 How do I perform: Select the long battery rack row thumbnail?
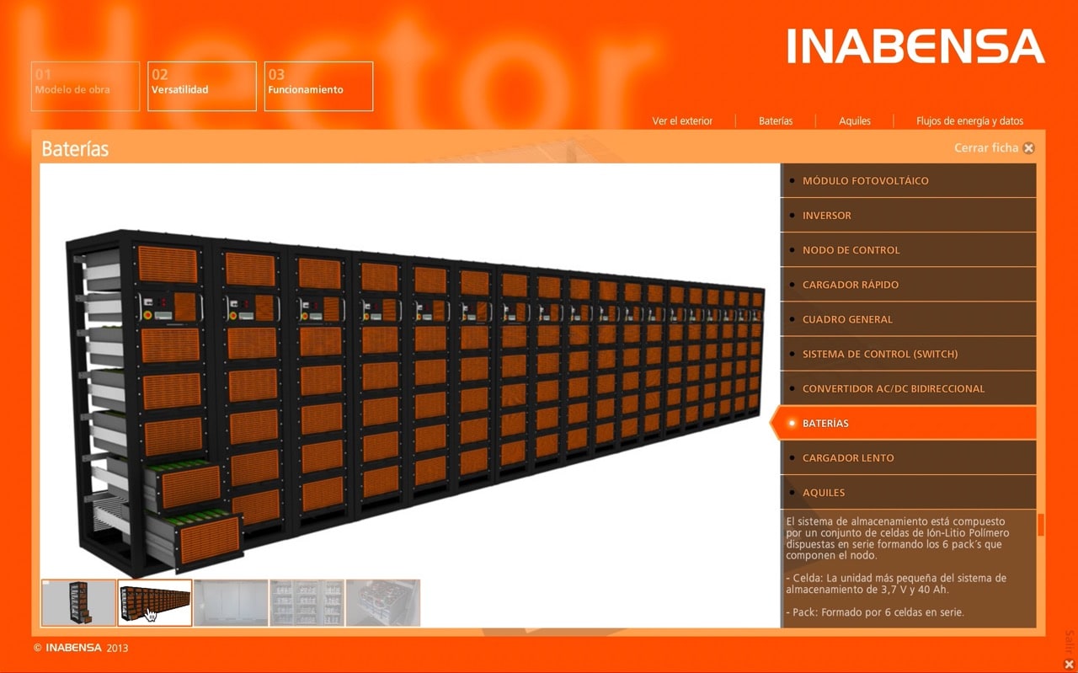tap(155, 602)
